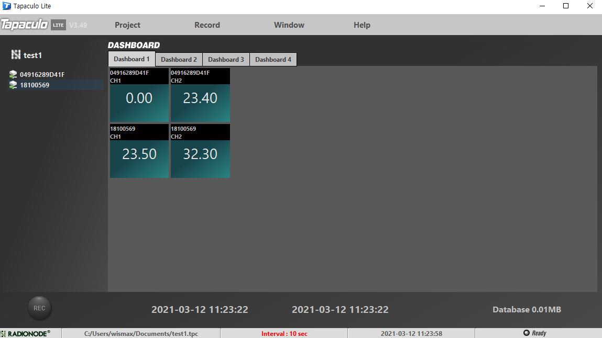Click the left 2021-03-12 11:23:22 timestamp
Image resolution: width=602 pixels, height=338 pixels.
click(x=200, y=309)
